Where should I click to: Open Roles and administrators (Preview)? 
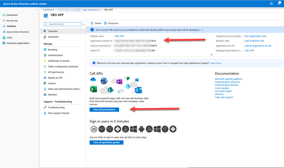pos(64,89)
